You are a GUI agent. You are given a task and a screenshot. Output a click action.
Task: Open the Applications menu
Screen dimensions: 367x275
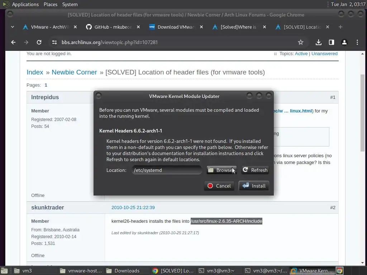pyautogui.click(x=25, y=4)
